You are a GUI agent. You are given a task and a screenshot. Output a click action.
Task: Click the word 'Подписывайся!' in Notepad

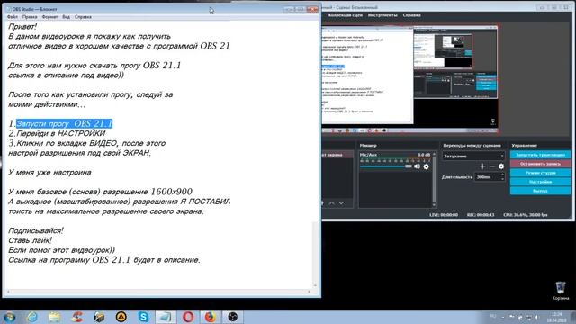36,230
